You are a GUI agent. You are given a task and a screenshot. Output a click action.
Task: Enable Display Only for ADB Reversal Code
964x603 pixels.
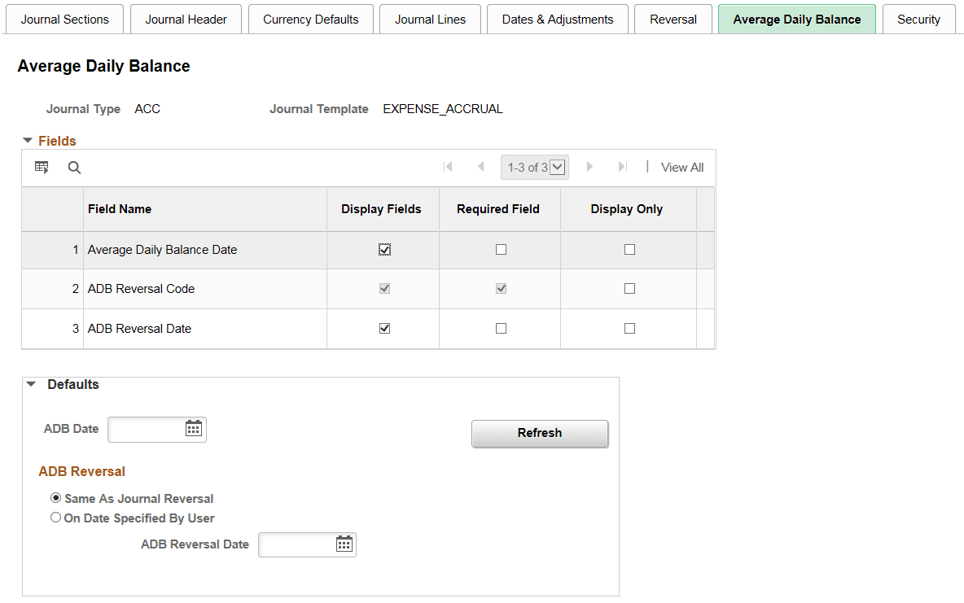click(629, 289)
